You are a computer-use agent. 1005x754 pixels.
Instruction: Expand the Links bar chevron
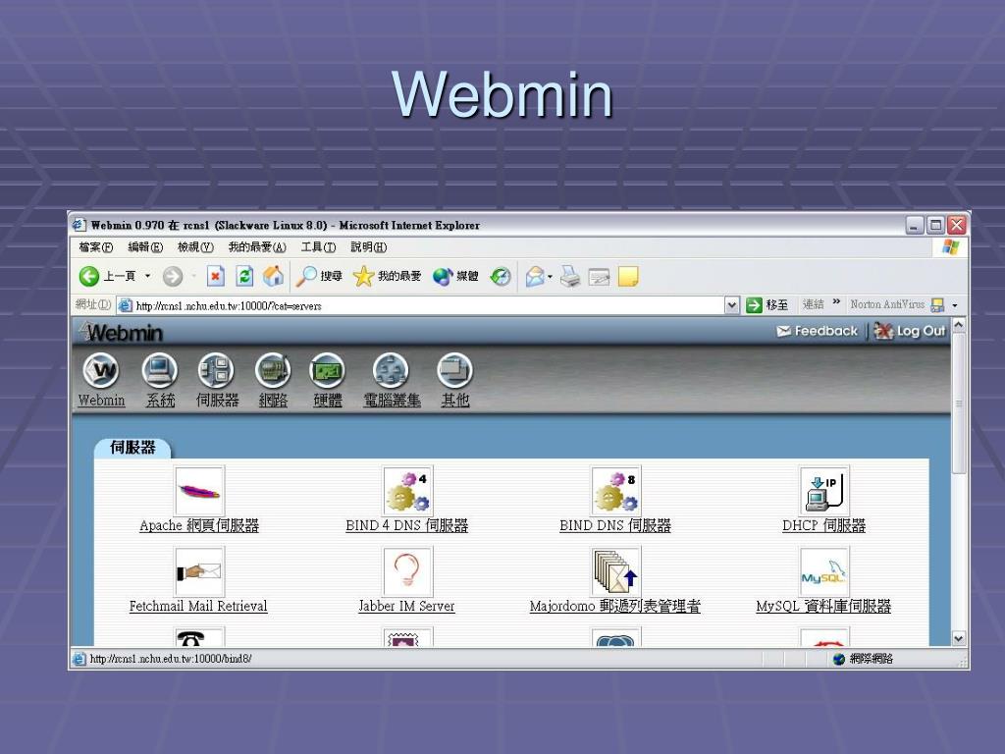click(x=836, y=301)
